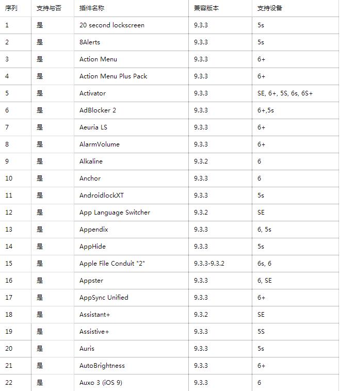This screenshot has width=340, height=391.
Task: Click the App Language Switcher cell
Action: point(115,213)
